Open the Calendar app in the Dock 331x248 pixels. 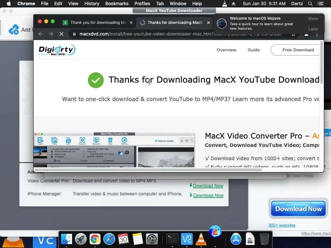pyautogui.click(x=123, y=239)
